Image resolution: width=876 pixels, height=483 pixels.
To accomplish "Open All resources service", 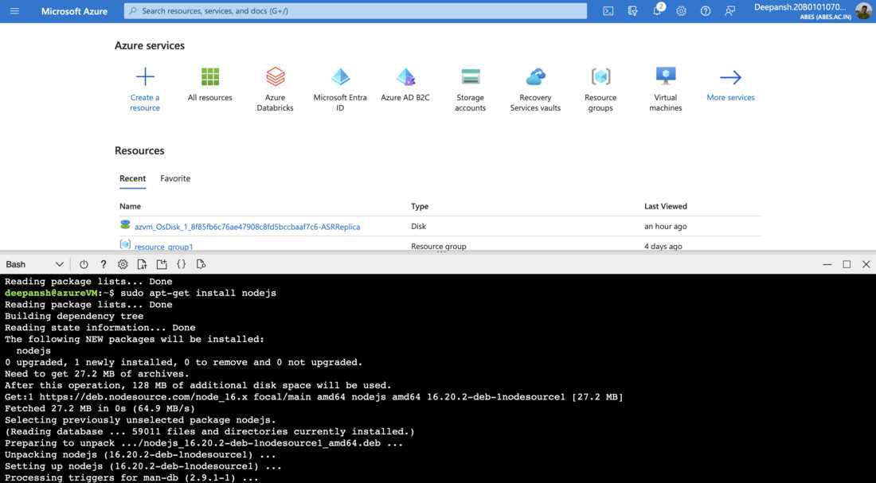I will [210, 84].
